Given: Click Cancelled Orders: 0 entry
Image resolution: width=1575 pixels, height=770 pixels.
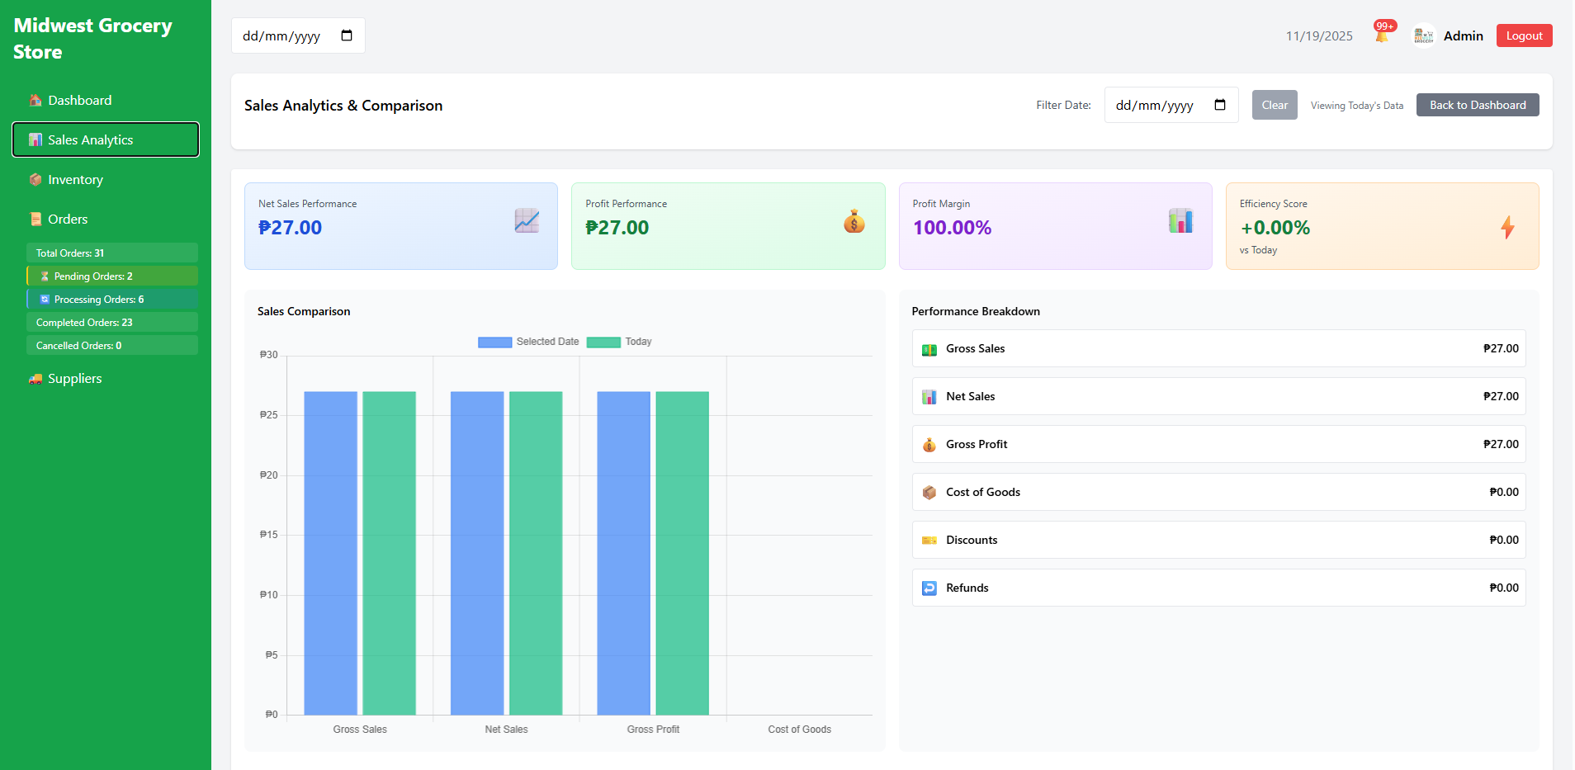Looking at the screenshot, I should (112, 345).
